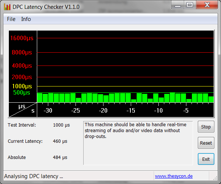This screenshot has width=221, height=184.
Task: Click the 2000µs axis label
Action: [x=22, y=77]
